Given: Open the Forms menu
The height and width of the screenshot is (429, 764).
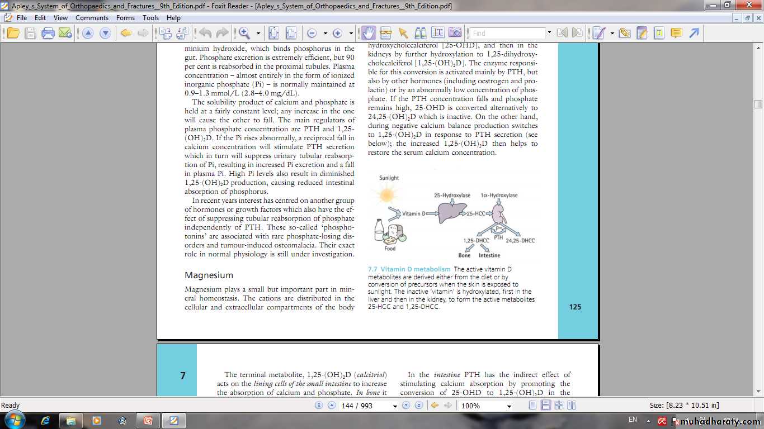Looking at the screenshot, I should tap(125, 17).
